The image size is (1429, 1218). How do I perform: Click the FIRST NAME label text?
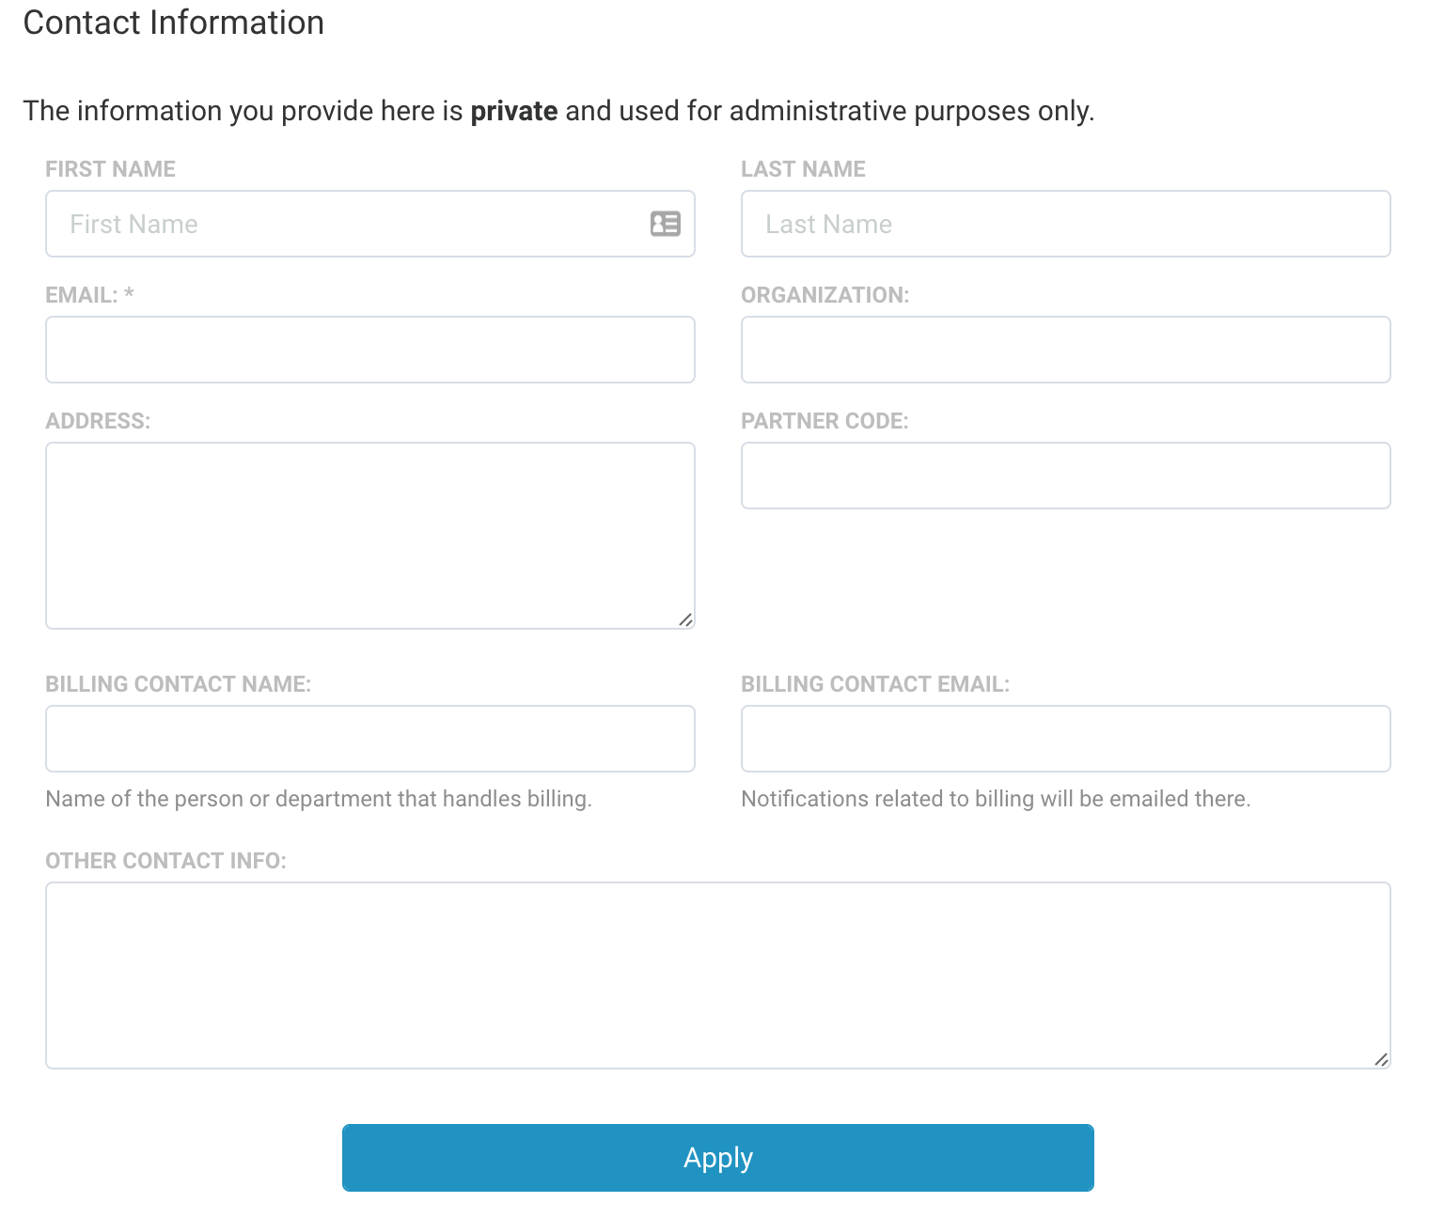pos(110,169)
